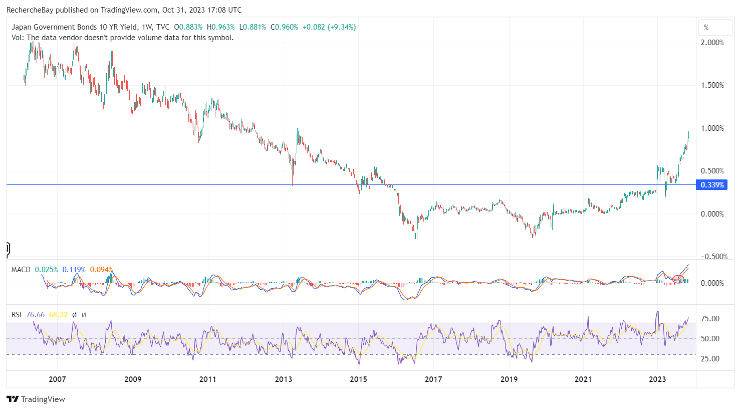Image resolution: width=741 pixels, height=410 pixels.
Task: Click the RSI indicator label
Action: coord(17,315)
